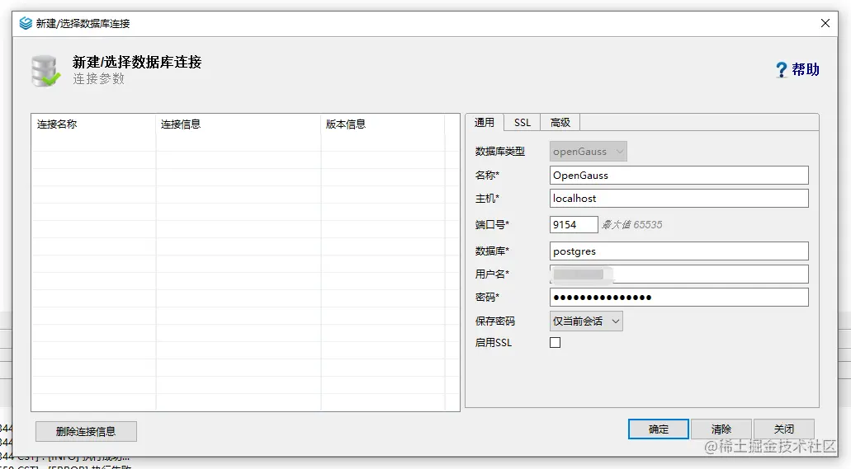851x469 pixels.
Task: Click the 密码 password field
Action: click(679, 297)
